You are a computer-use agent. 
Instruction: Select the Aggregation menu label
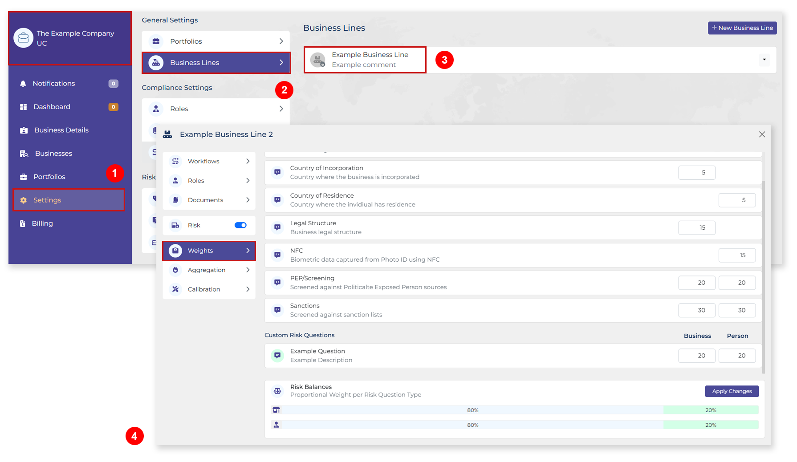[207, 270]
